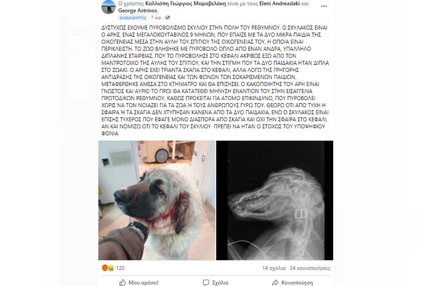Show the 14 σχόλια comments
429x286 pixels.
coord(274,268)
